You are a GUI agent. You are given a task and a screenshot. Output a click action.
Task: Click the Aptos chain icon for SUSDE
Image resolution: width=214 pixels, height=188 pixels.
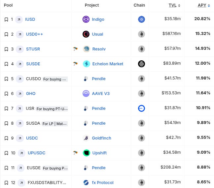point(142,64)
